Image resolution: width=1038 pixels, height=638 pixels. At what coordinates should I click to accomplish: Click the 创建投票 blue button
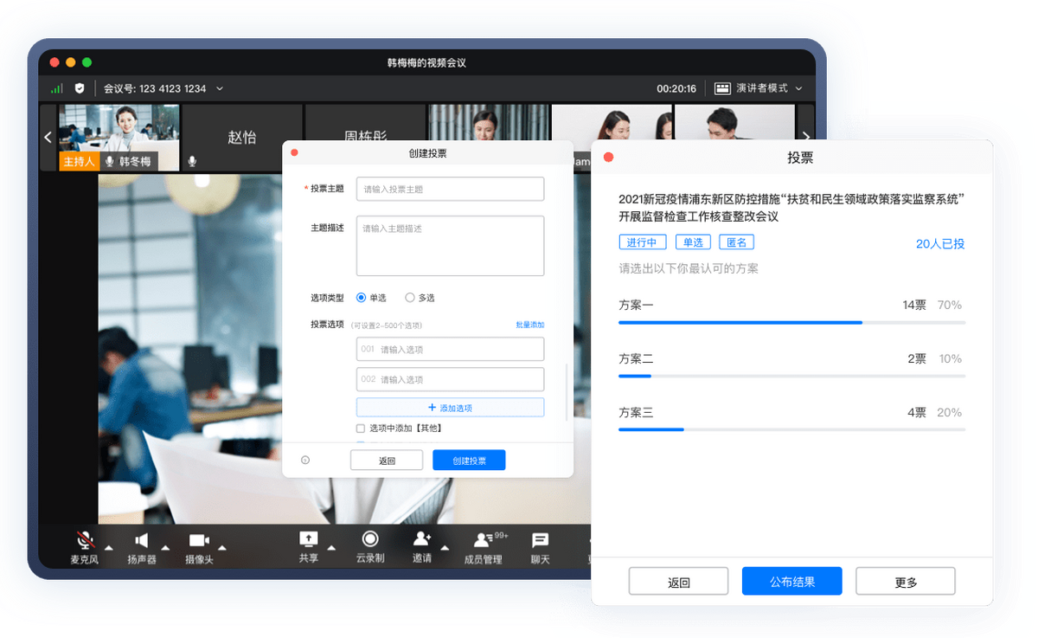[x=469, y=461]
